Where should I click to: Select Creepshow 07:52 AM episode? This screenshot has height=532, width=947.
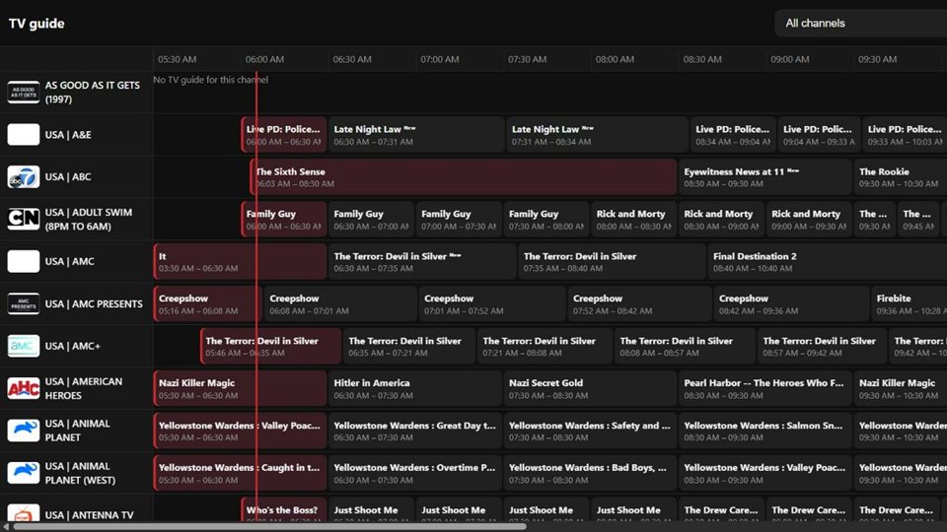pos(639,304)
